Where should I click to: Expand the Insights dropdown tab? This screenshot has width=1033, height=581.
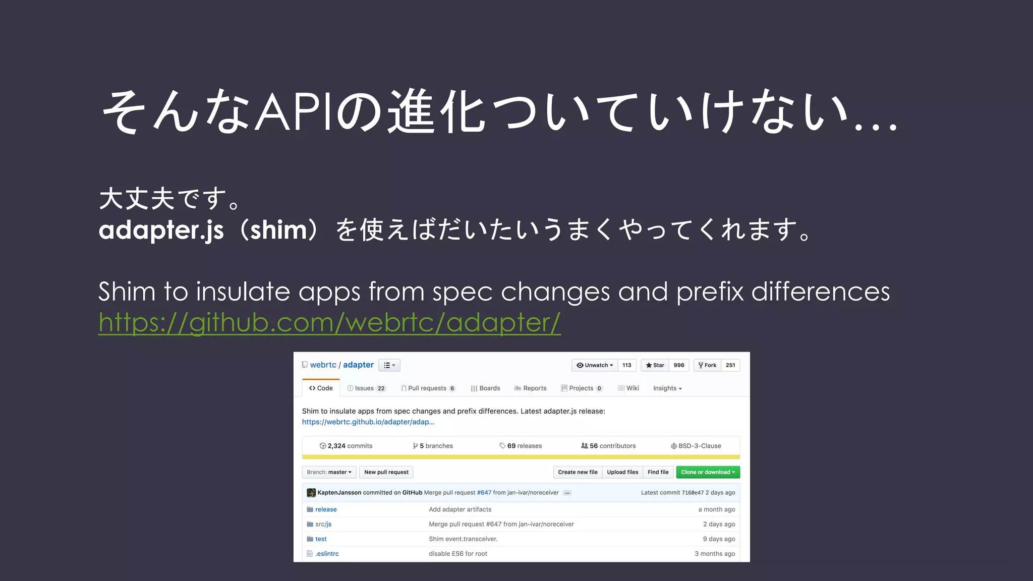(667, 388)
